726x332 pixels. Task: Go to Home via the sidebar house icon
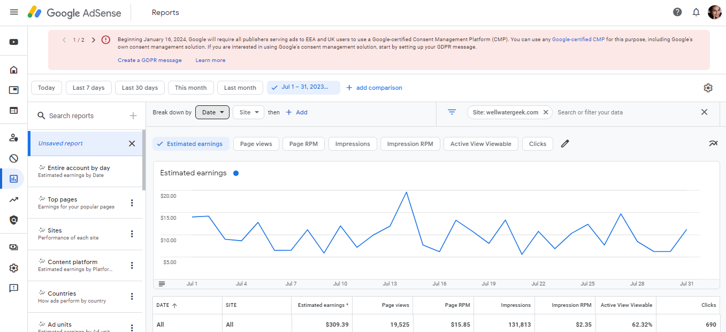(14, 70)
